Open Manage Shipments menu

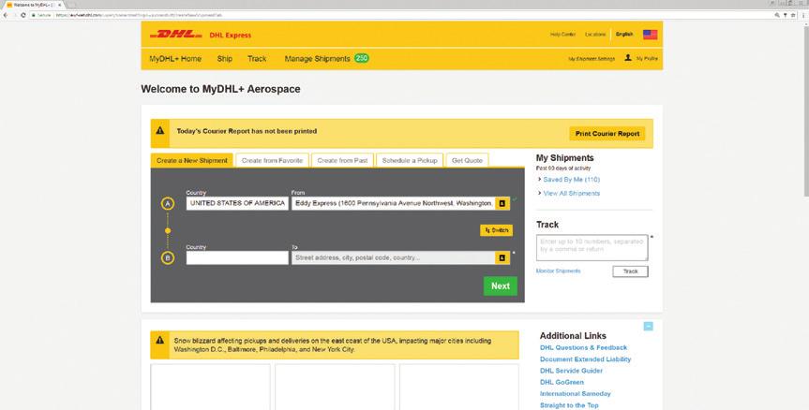(317, 59)
